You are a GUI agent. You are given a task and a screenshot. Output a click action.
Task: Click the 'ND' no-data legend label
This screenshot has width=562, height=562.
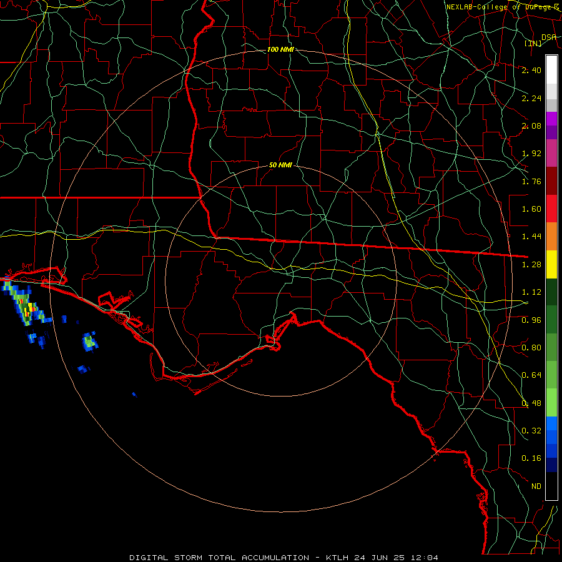[x=536, y=486]
